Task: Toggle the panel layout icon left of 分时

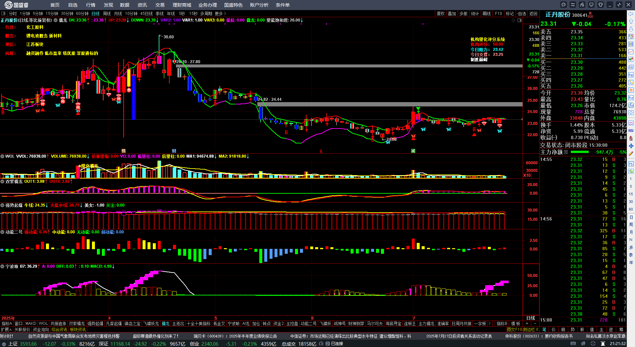Action: (x=3, y=14)
